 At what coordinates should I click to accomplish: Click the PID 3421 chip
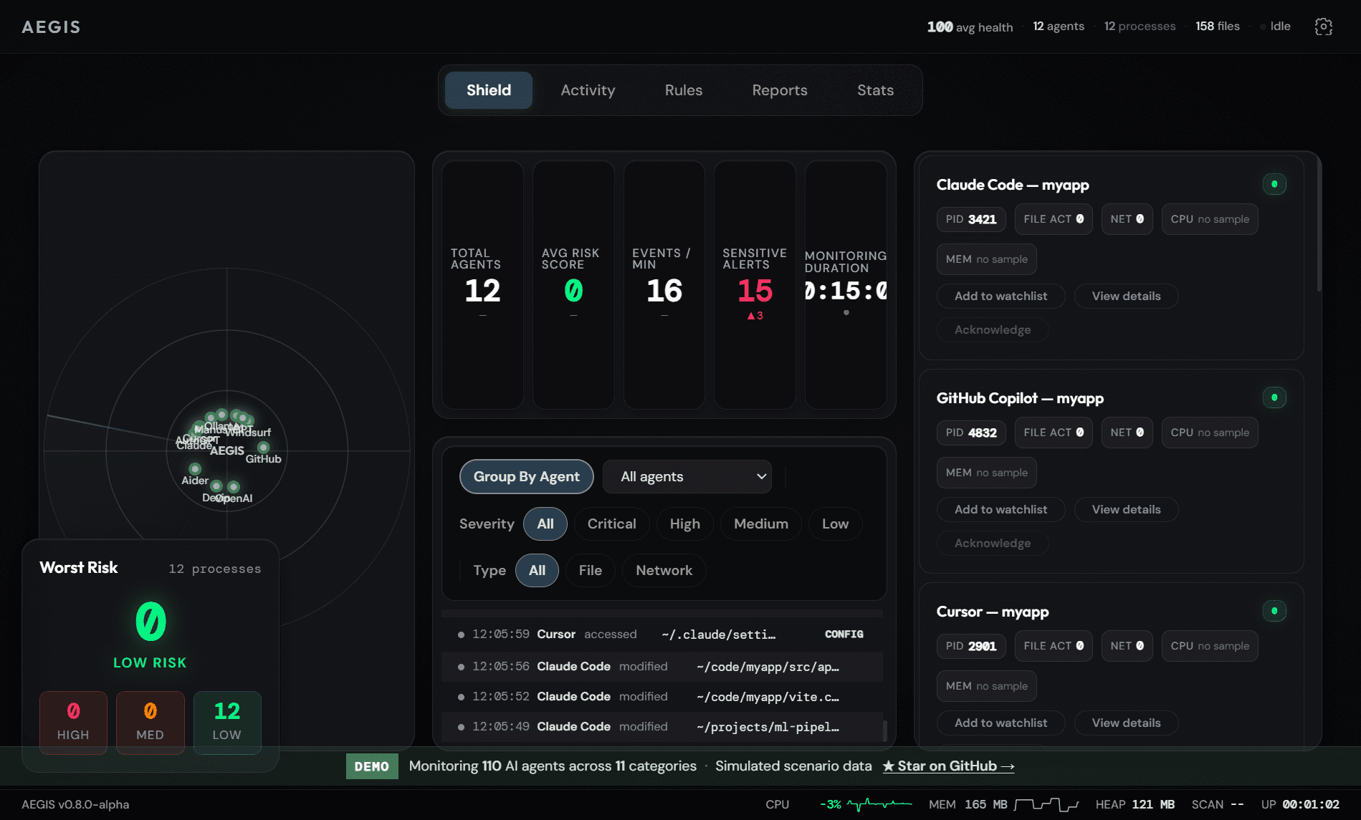pos(971,219)
